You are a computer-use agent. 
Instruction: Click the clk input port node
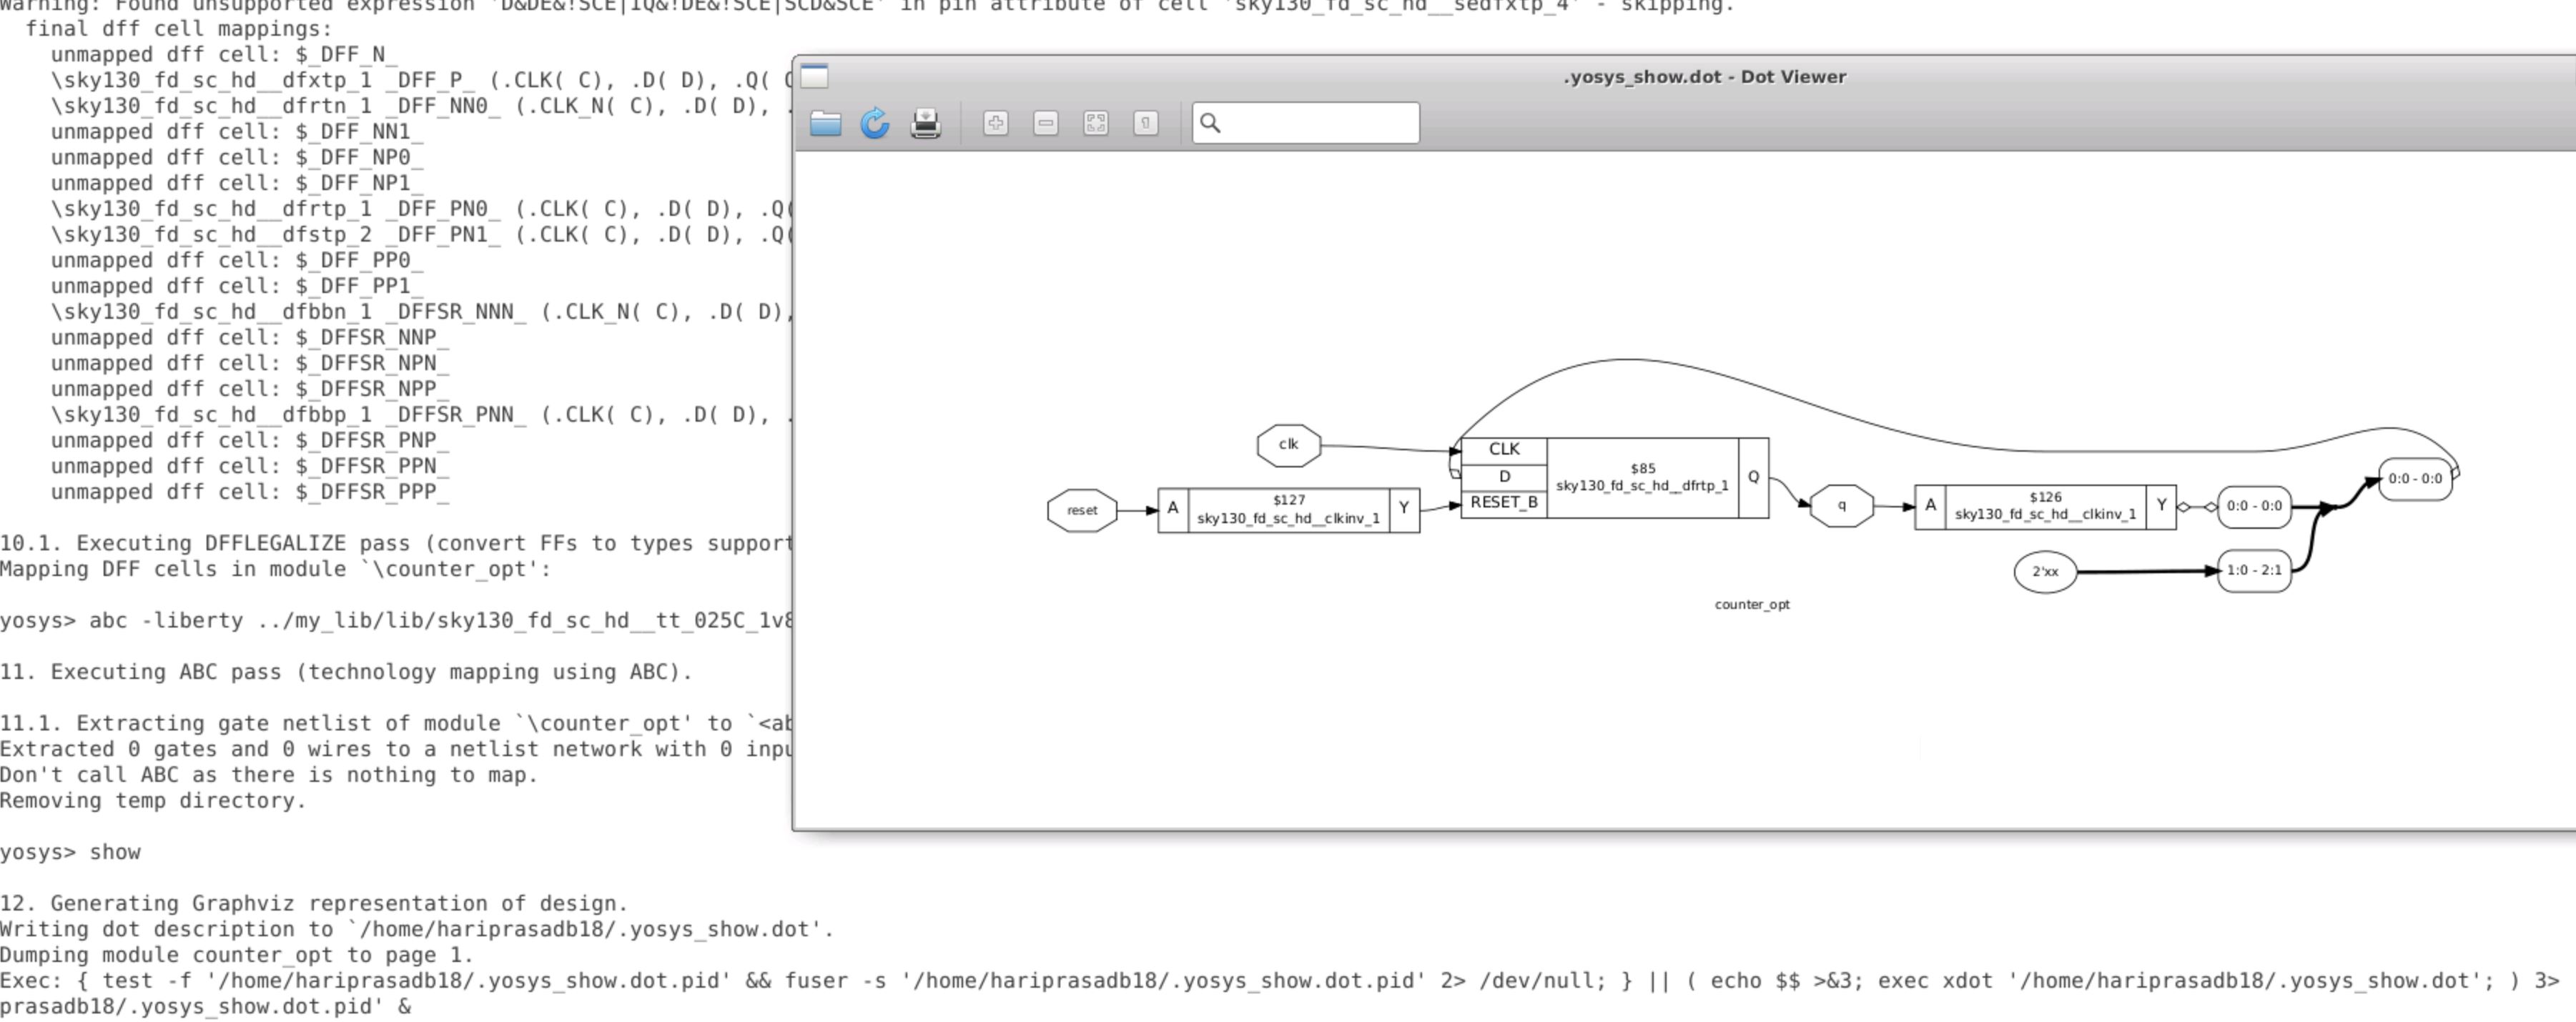tap(1288, 444)
